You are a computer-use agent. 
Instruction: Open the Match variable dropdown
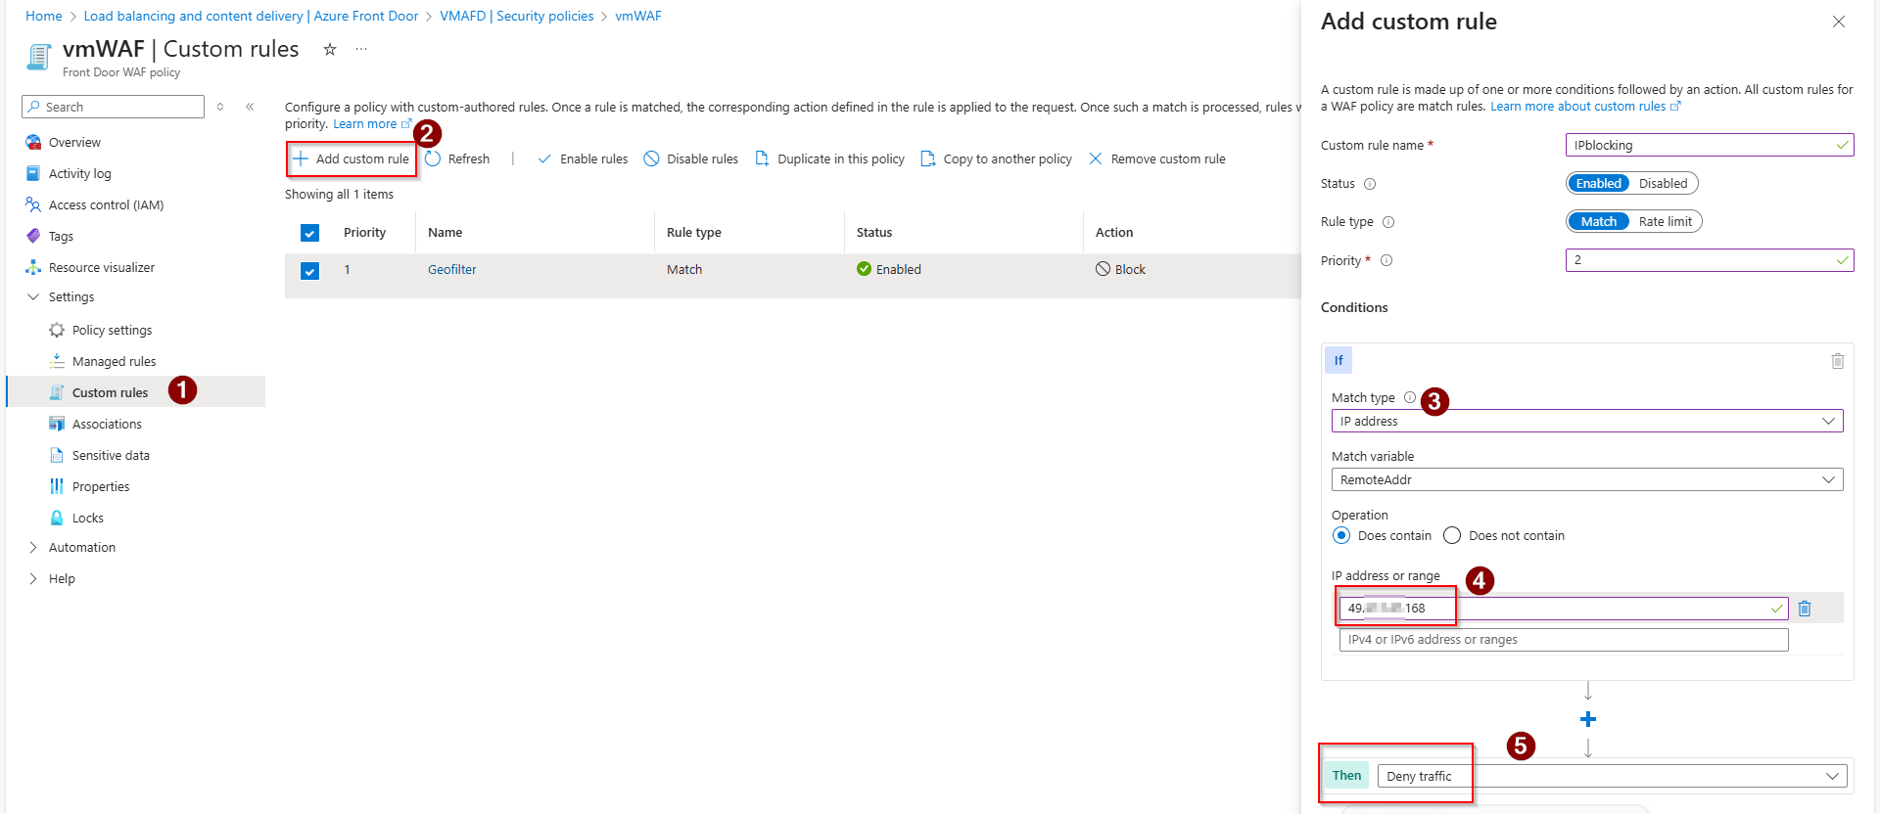1586,479
